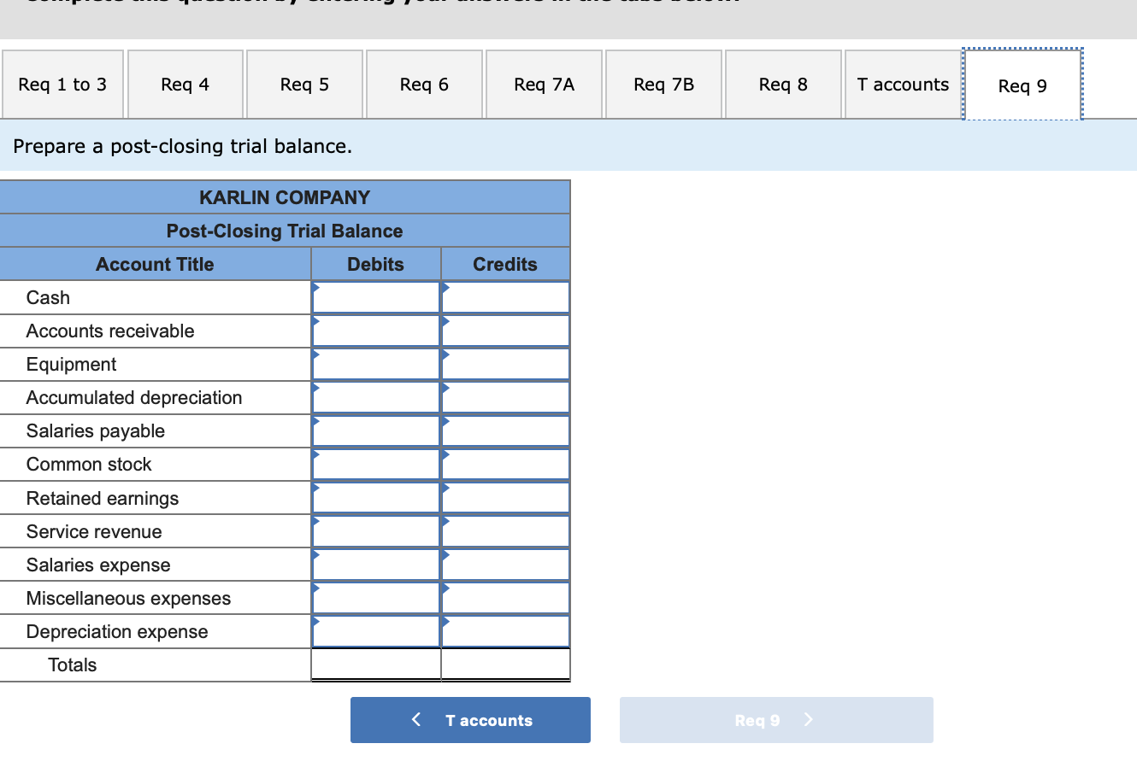Click the Retained earnings credit cell
This screenshot has height=767, width=1137.
pyautogui.click(x=504, y=497)
